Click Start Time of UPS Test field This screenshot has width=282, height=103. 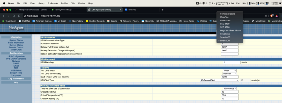(x=230, y=77)
